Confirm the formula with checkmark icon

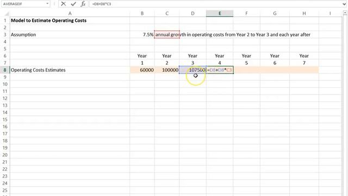click(73, 4)
